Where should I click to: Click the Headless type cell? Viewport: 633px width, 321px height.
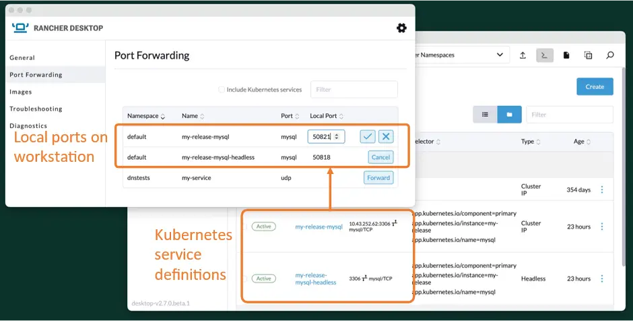click(x=533, y=279)
